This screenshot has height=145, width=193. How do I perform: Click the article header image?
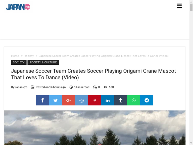tap(95, 128)
